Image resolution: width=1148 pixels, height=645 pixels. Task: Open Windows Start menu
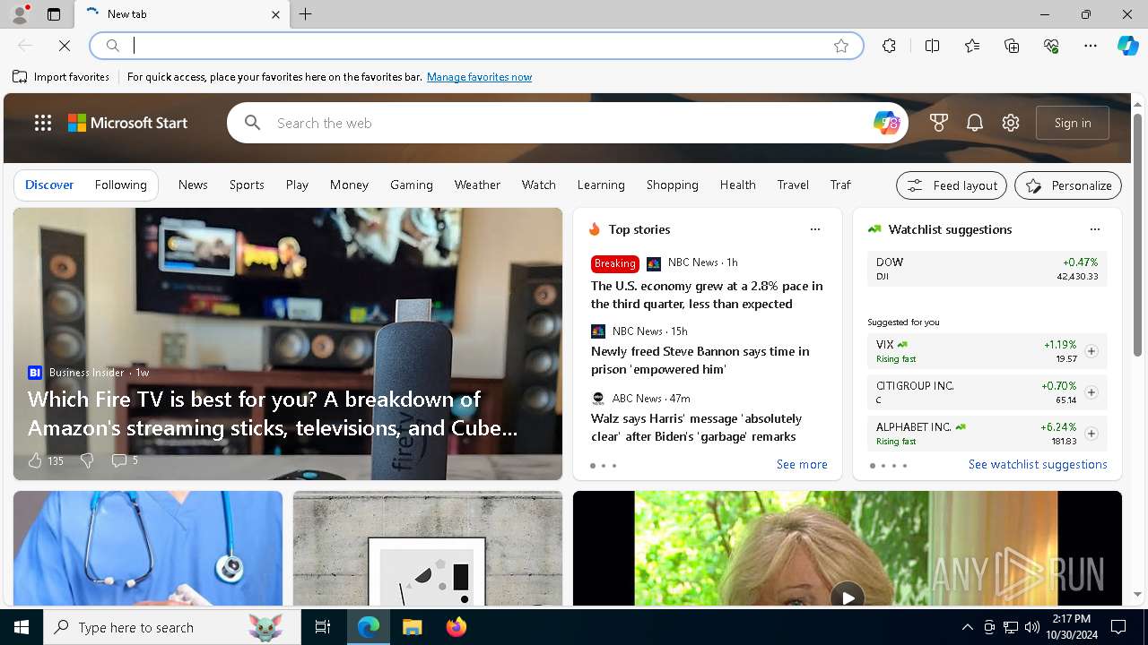(22, 627)
